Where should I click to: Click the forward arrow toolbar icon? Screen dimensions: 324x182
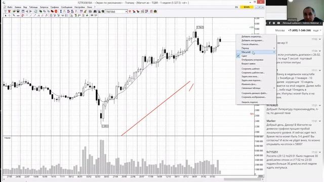[x=30, y=11]
